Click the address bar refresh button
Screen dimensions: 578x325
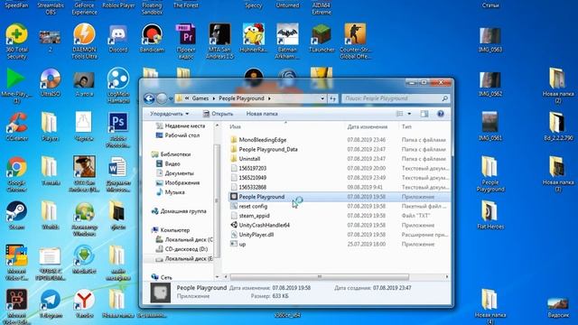click(x=333, y=98)
